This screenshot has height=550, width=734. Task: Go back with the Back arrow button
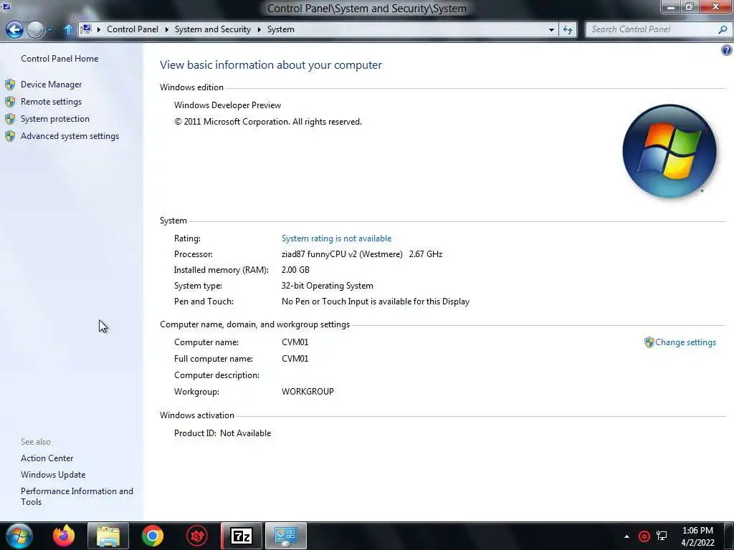[14, 30]
